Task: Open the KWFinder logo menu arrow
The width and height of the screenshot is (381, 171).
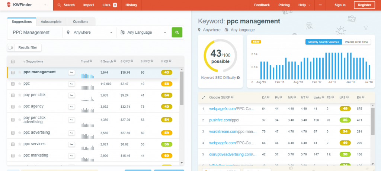Action: pyautogui.click(x=45, y=5)
